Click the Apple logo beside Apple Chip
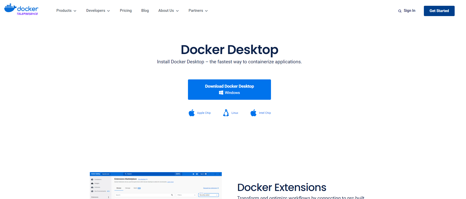The image size is (466, 199). (x=192, y=113)
